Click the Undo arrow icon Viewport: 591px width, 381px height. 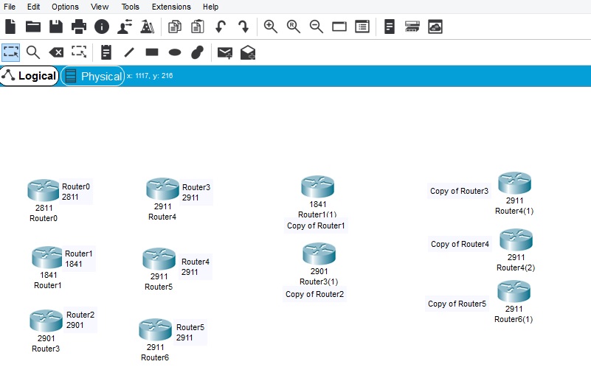pyautogui.click(x=220, y=27)
